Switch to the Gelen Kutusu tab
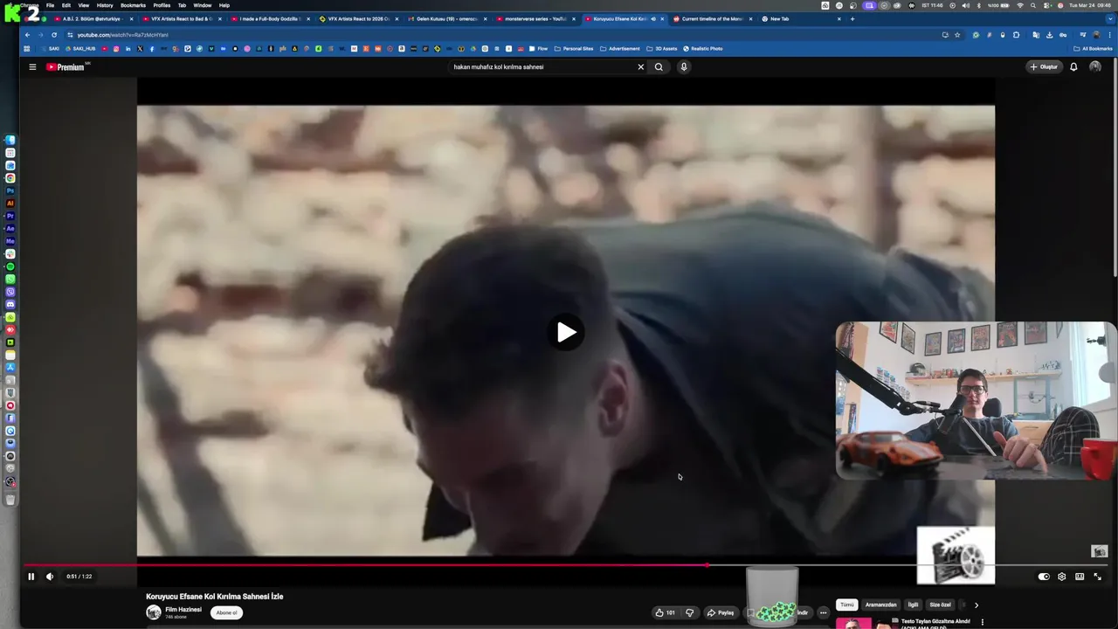This screenshot has width=1118, height=629. point(447,18)
